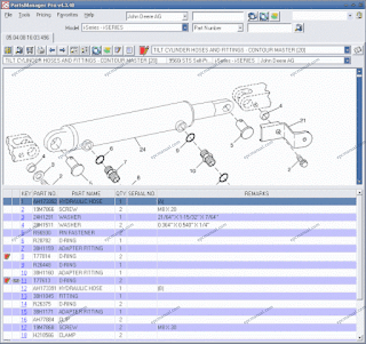
Task: Click the red flag icon on part 177613 row
Action: pyautogui.click(x=7, y=280)
